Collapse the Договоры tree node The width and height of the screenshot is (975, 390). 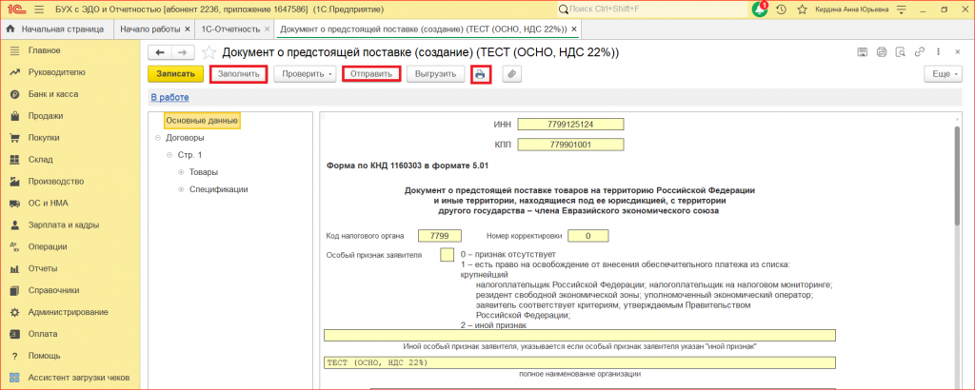pyautogui.click(x=157, y=138)
